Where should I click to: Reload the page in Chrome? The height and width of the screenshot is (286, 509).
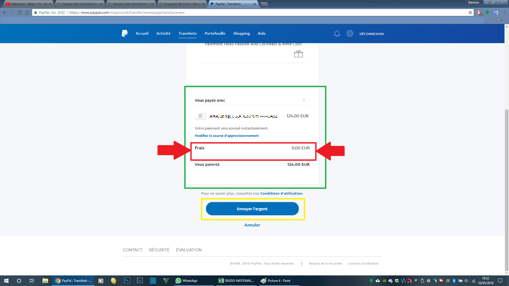[20, 12]
